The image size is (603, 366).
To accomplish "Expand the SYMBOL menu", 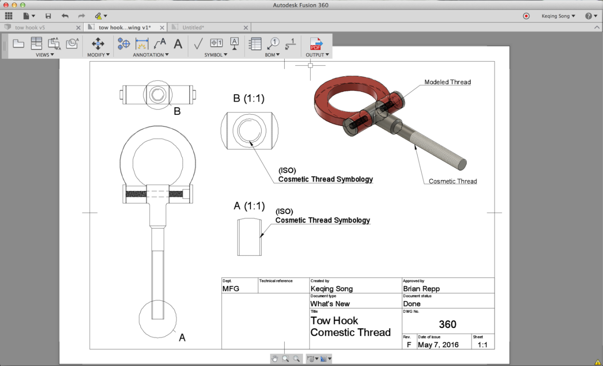I will click(x=216, y=55).
